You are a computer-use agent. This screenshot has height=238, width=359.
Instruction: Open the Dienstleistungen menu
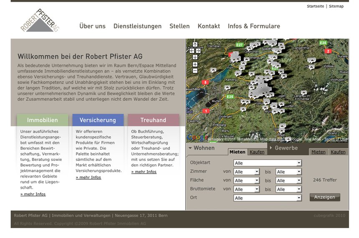pyautogui.click(x=137, y=26)
